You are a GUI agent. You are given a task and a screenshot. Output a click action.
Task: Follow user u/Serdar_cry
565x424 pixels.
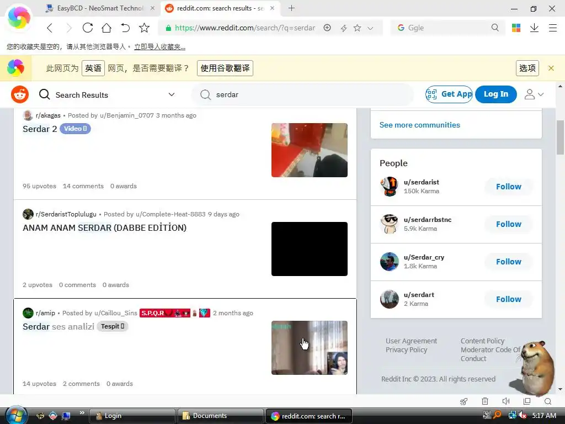508,262
